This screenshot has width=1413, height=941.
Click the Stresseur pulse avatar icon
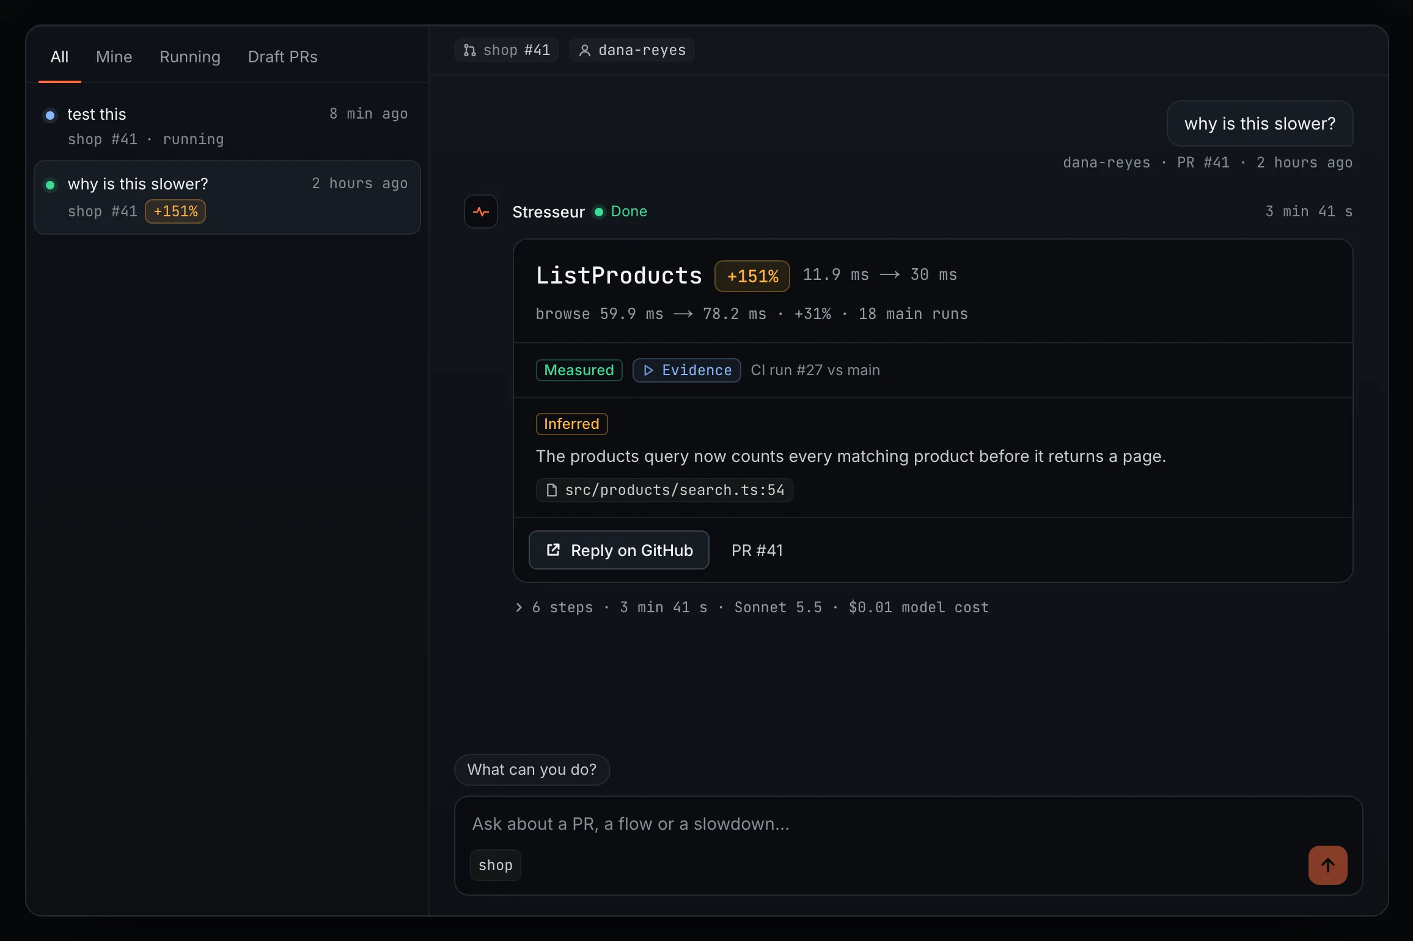[x=481, y=211]
